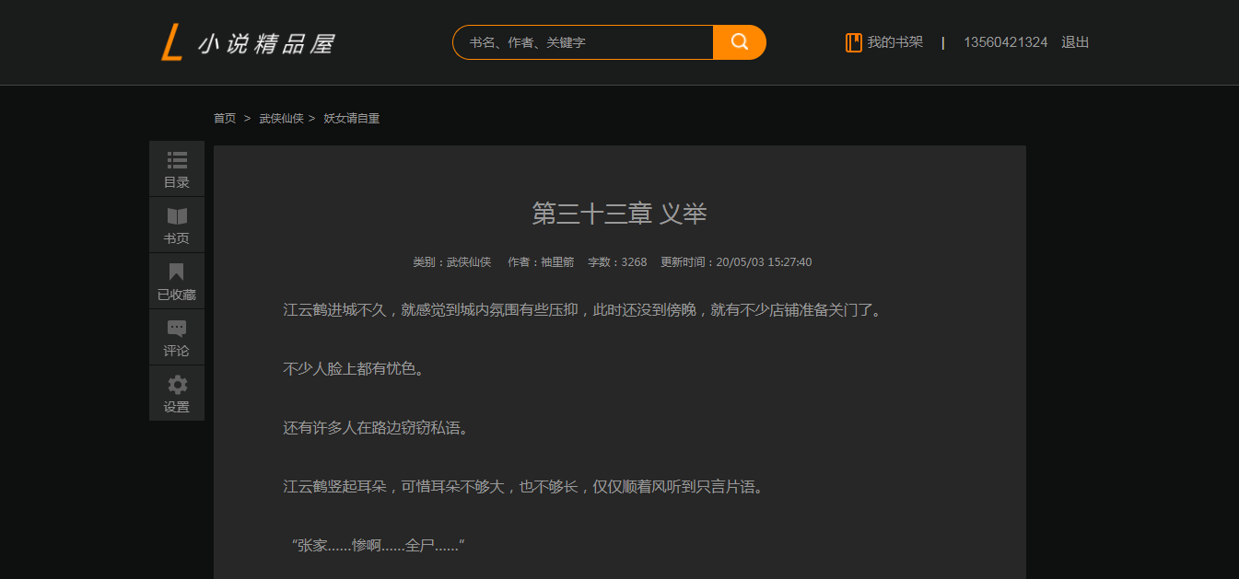Click the 类别：武侠仙侠 metadata text
This screenshot has width=1239, height=579.
coord(451,262)
